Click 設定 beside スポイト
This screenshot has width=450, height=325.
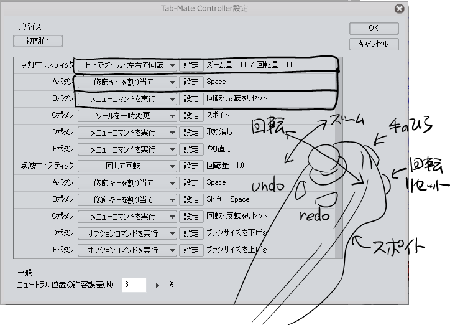pyautogui.click(x=191, y=116)
